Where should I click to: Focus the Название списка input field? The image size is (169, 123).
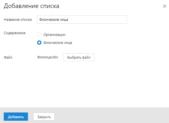[82, 19]
